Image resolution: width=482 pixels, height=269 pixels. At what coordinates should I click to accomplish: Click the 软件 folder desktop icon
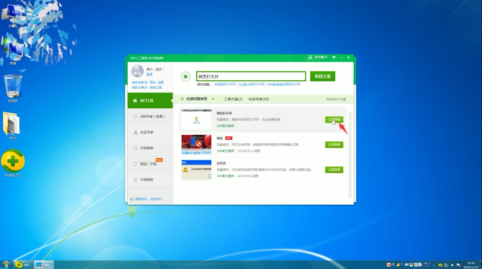coord(13,126)
